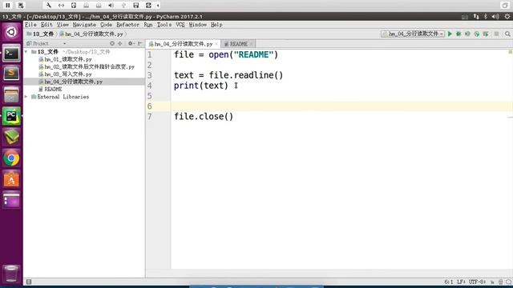
Task: Open Ubuntu Software Center icon
Action: click(11, 179)
